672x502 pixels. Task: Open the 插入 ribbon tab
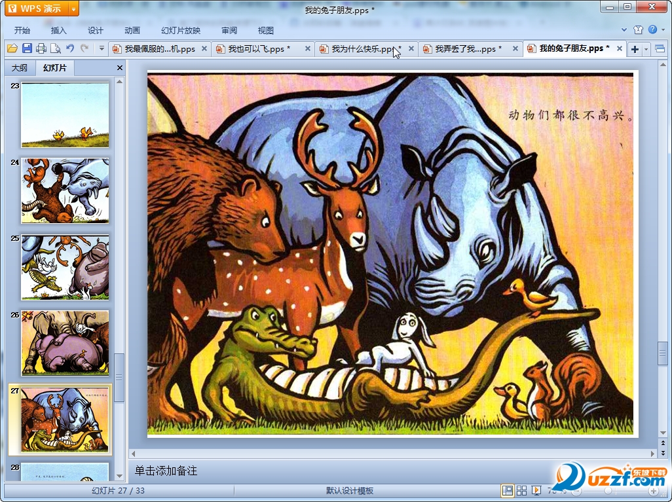(x=59, y=30)
